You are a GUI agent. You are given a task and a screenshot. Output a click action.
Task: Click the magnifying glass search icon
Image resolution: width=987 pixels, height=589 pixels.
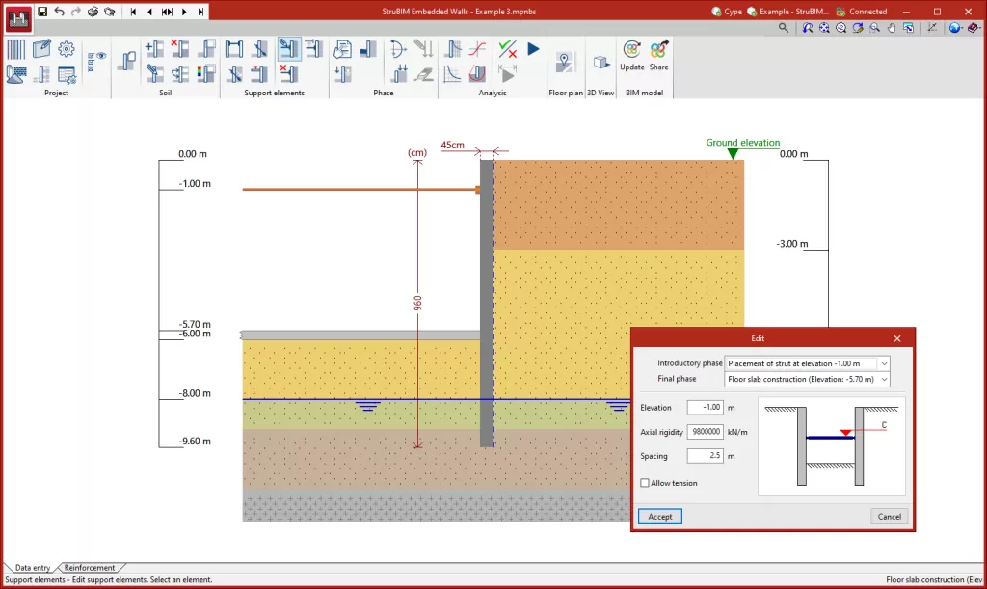click(784, 28)
